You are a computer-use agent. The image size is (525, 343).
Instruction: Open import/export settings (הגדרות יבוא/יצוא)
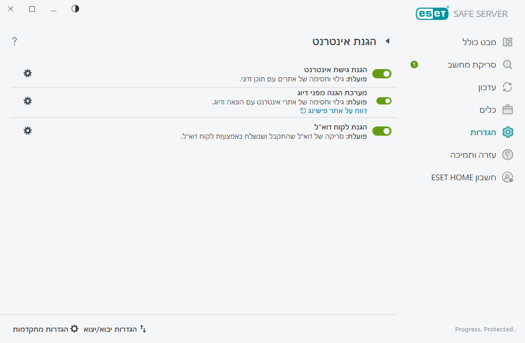(115, 329)
